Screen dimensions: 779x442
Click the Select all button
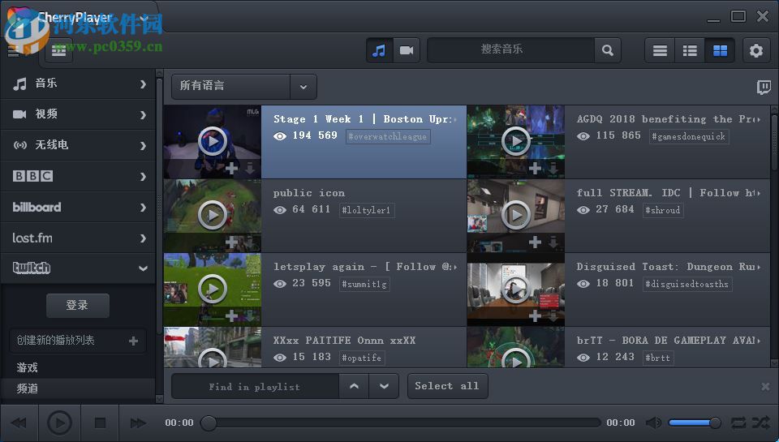(x=447, y=386)
